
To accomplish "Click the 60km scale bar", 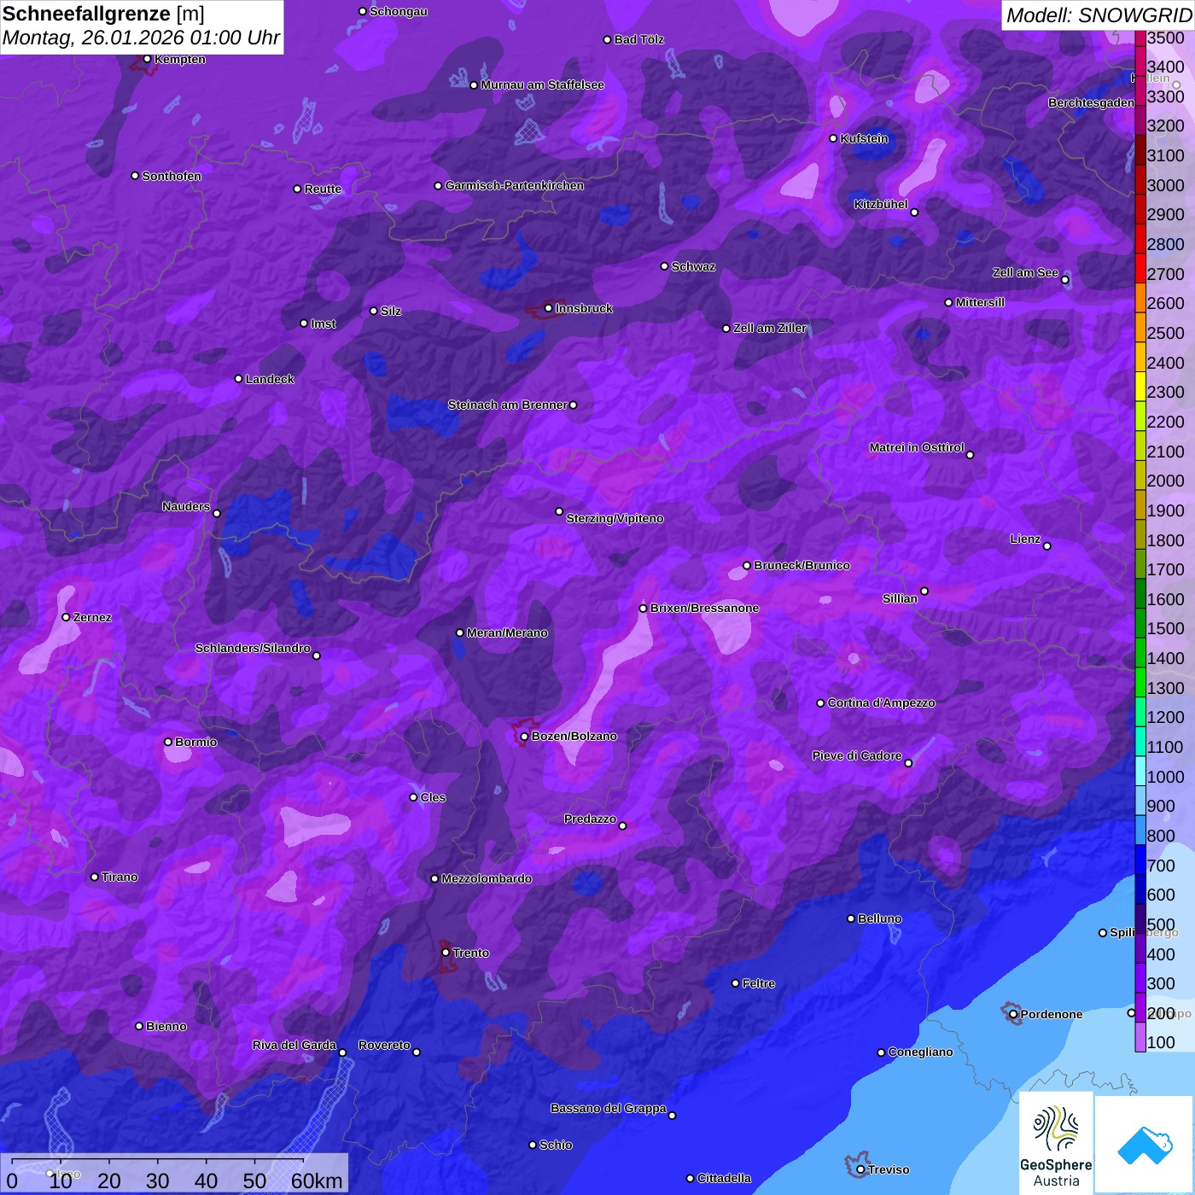I will (x=176, y=1173).
